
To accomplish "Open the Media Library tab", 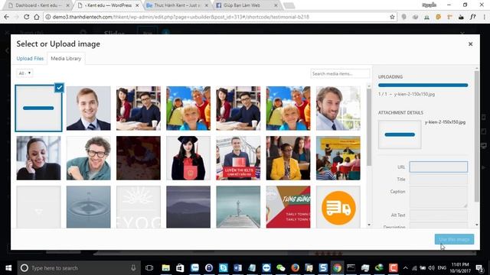I will 66,58.
